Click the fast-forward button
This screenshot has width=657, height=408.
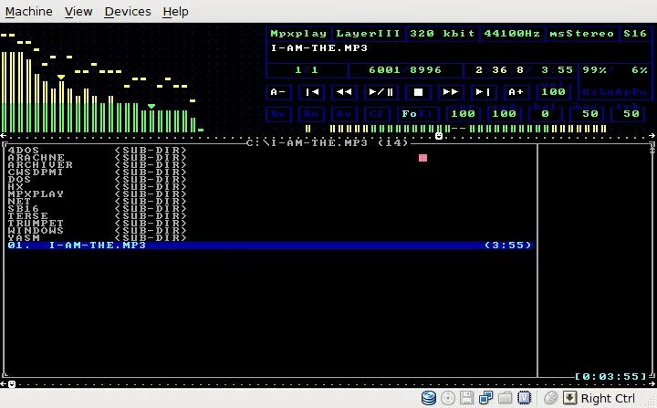[451, 92]
